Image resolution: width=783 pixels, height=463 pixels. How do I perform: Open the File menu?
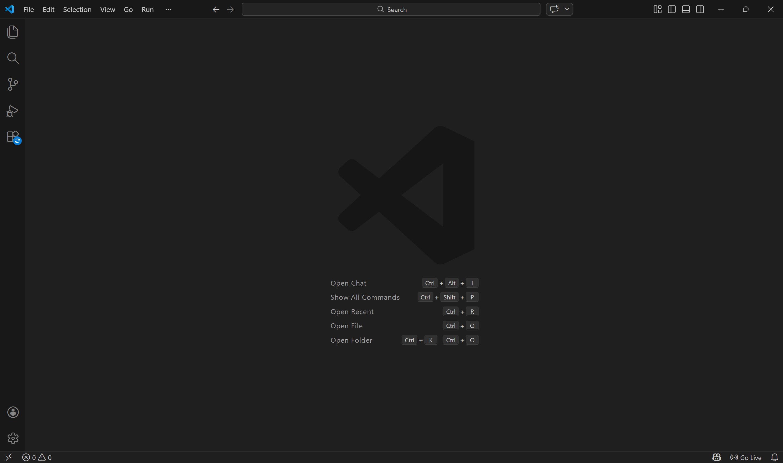(x=28, y=9)
